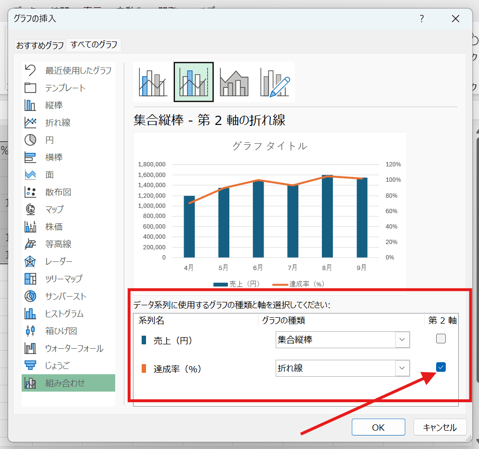
Task: Choose the custom combination pencil icon
Action: (x=275, y=82)
